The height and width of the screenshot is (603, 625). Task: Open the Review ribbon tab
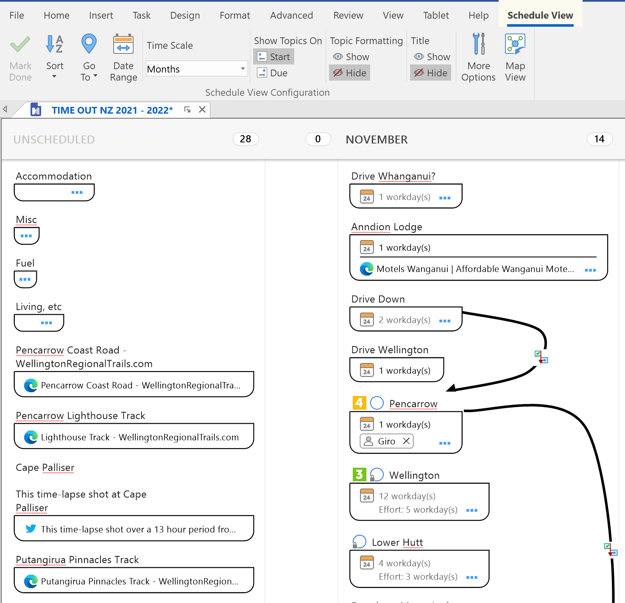[x=348, y=15]
